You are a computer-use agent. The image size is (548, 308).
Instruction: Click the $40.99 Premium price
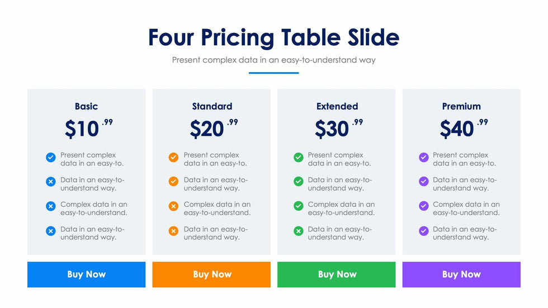click(463, 129)
